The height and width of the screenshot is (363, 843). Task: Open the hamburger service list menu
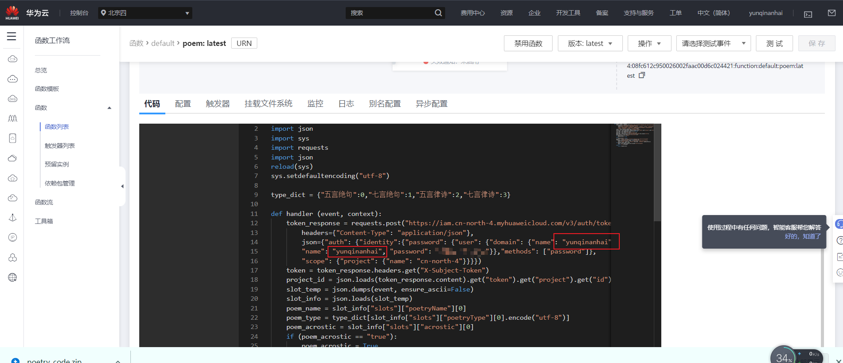point(11,36)
